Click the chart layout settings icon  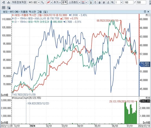[9, 8]
